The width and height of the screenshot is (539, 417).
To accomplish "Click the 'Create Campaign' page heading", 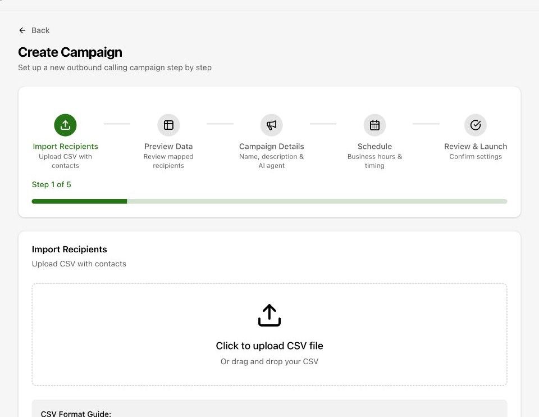I will click(70, 52).
